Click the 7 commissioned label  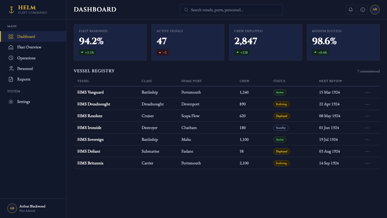point(368,71)
